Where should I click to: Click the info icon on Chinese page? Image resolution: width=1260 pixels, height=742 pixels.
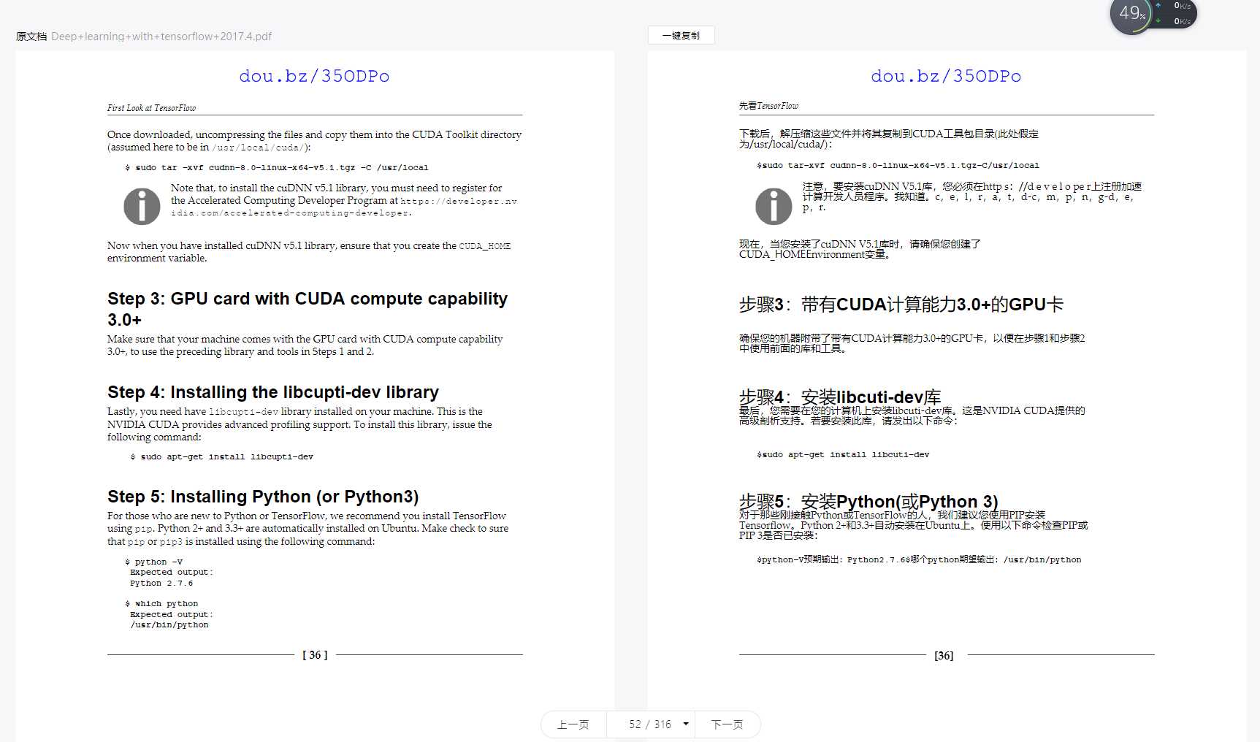[774, 206]
